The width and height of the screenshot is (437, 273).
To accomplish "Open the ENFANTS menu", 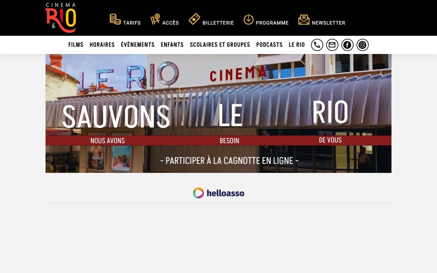I will click(x=172, y=45).
